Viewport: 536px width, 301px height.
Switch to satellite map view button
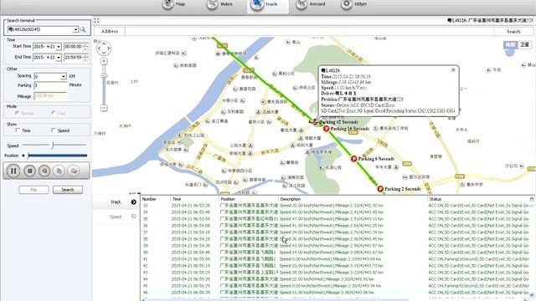point(524,44)
